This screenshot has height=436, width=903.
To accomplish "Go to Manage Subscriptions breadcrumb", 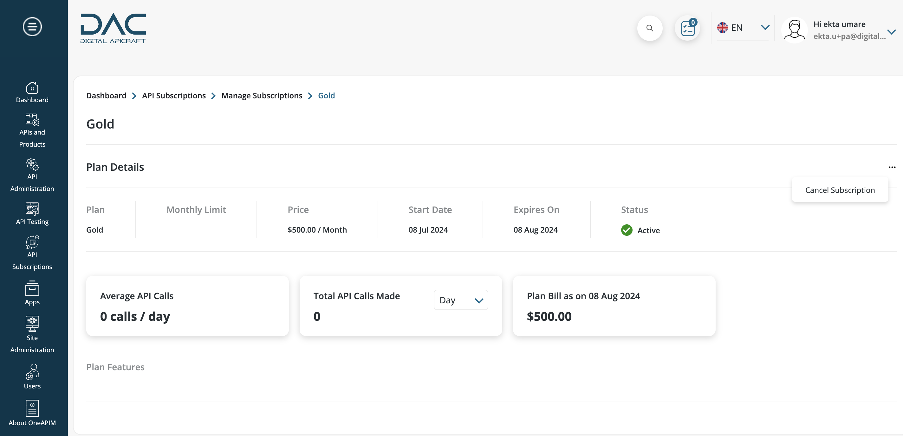I will click(x=262, y=96).
